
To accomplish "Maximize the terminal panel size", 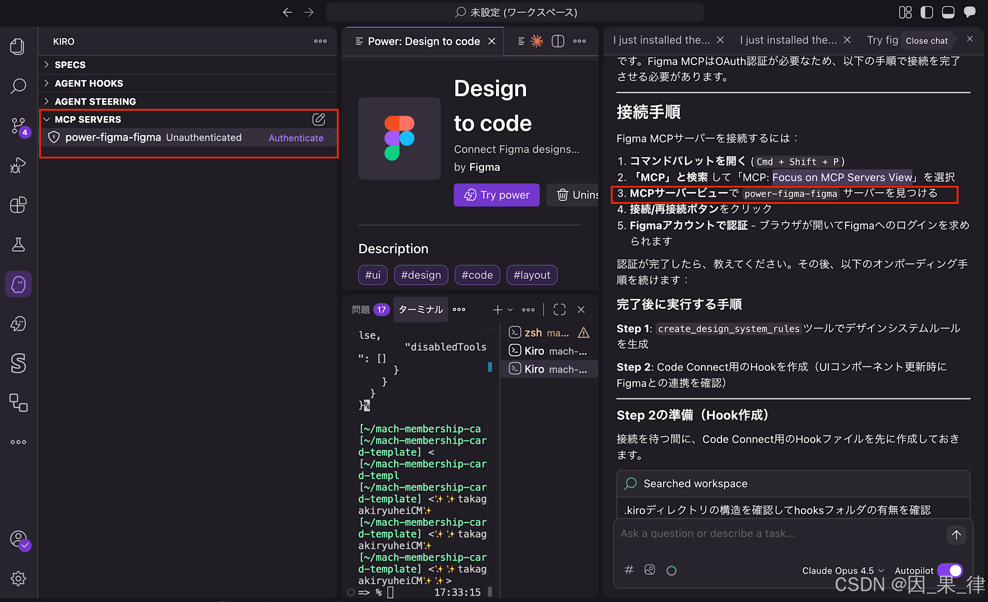I will point(559,310).
